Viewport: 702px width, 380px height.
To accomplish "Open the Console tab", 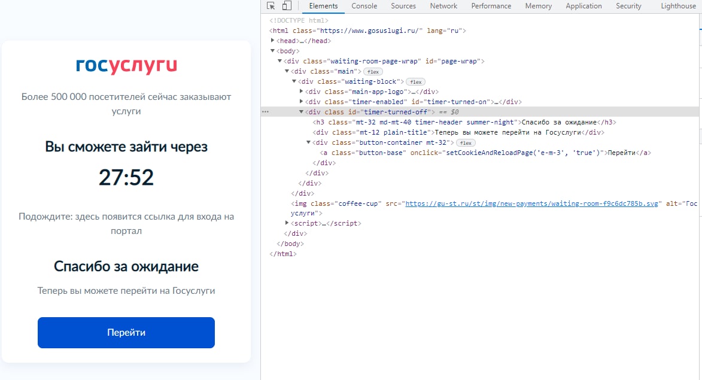I will tap(364, 6).
